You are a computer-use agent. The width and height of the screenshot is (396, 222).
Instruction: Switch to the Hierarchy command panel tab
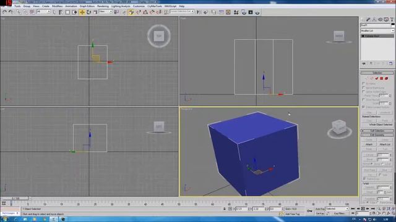(x=374, y=19)
